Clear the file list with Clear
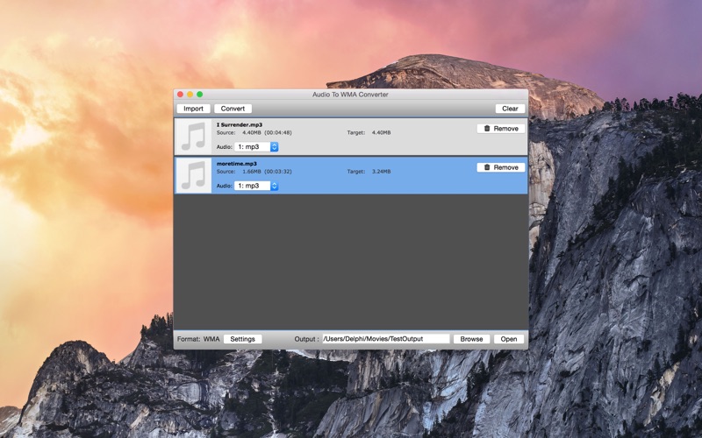 click(510, 109)
